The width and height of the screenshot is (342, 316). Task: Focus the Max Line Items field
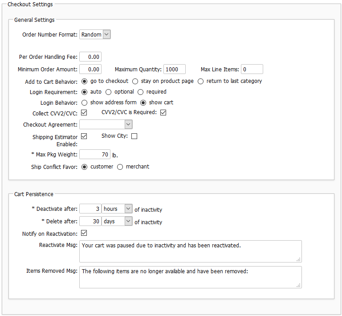tap(252, 69)
